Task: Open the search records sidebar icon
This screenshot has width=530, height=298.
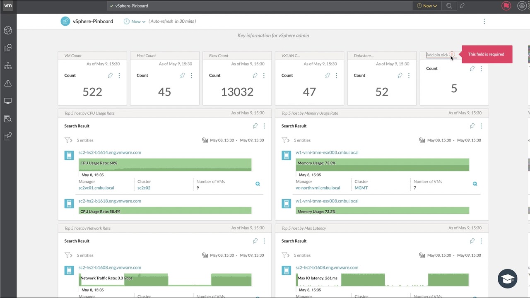Action: [8, 119]
